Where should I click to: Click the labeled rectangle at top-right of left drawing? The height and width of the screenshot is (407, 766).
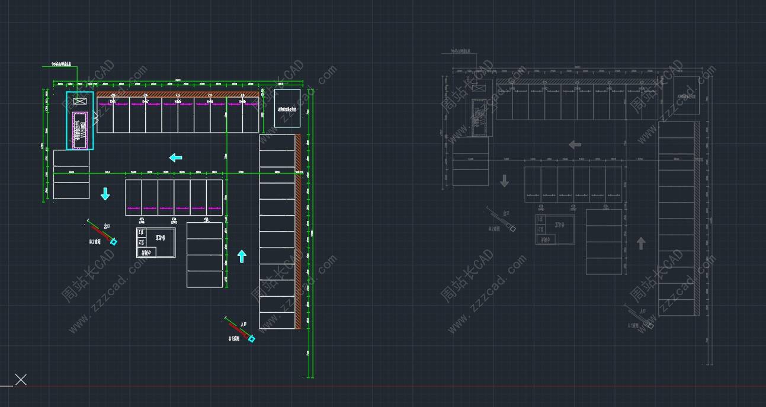click(287, 108)
